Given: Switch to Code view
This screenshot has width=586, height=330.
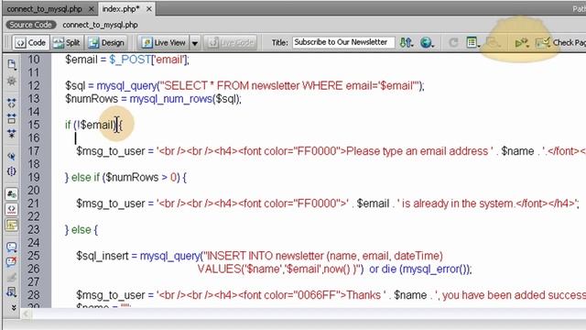Looking at the screenshot, I should pyautogui.click(x=30, y=43).
